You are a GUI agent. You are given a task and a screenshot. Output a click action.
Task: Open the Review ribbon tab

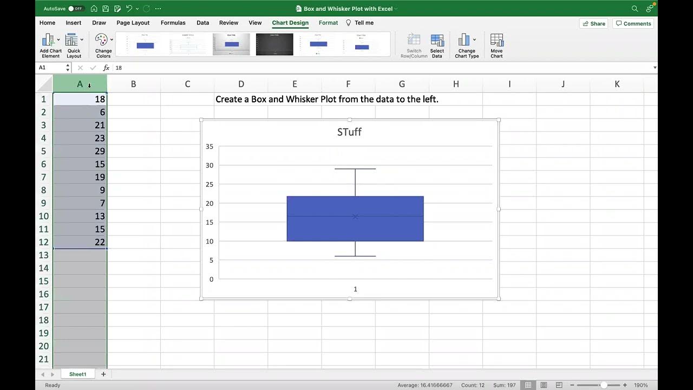point(228,23)
